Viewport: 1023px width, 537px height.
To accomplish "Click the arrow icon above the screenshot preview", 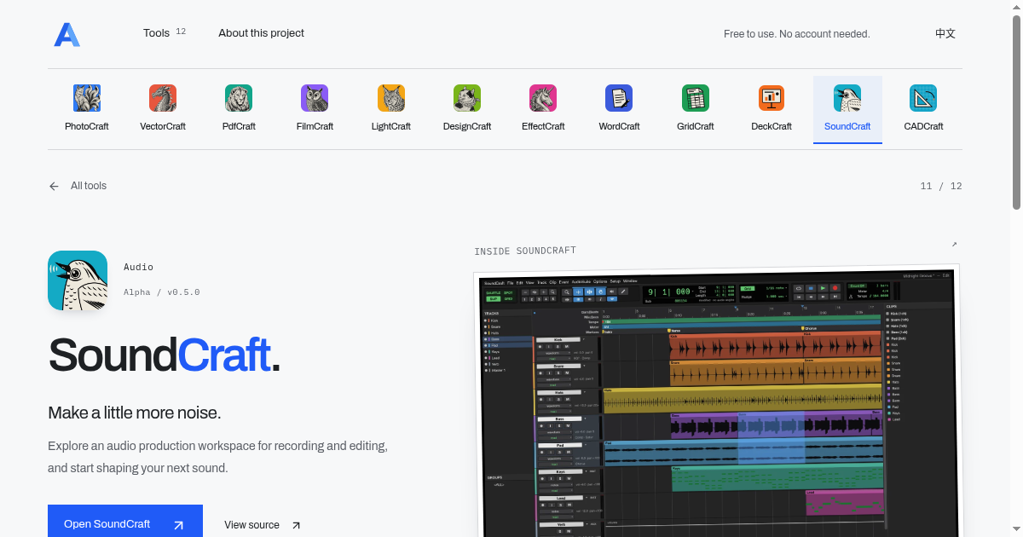I will 954,245.
